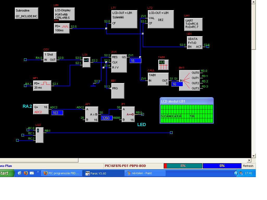Click the S2.6 ACT output terminal
267x200 pixels.
click(208, 47)
